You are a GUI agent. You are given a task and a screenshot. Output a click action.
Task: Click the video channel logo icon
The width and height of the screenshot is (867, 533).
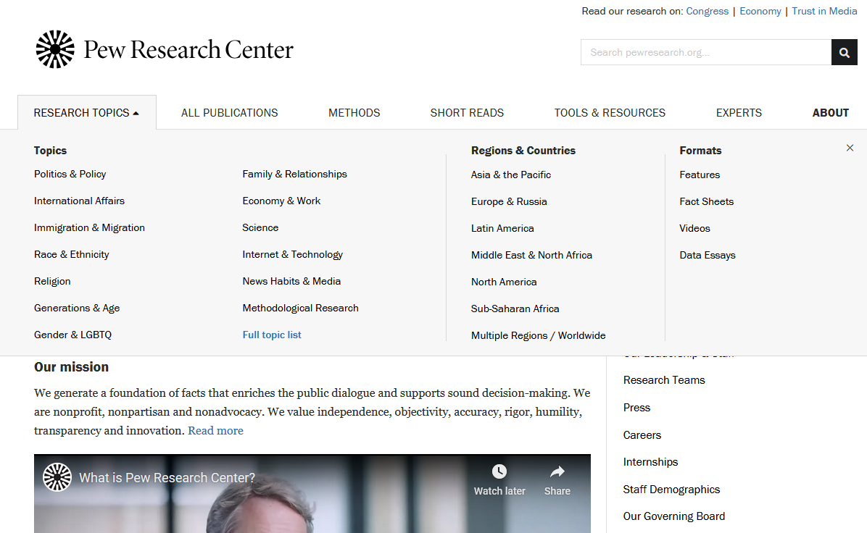(57, 477)
